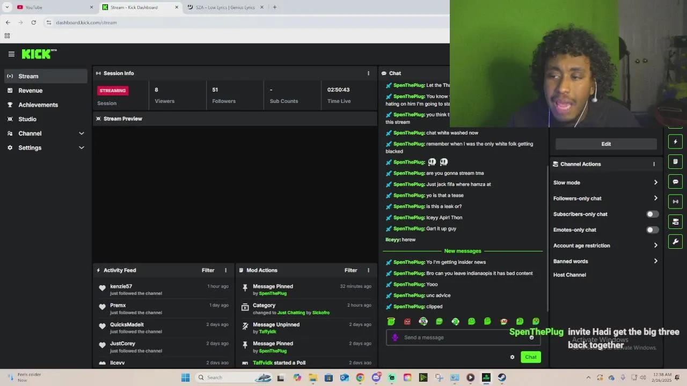The height and width of the screenshot is (386, 687).
Task: Expand the Channel menu in sidebar
Action: coord(82,133)
